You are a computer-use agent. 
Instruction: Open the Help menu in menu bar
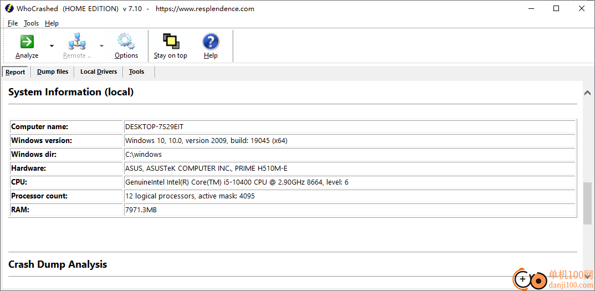point(52,23)
